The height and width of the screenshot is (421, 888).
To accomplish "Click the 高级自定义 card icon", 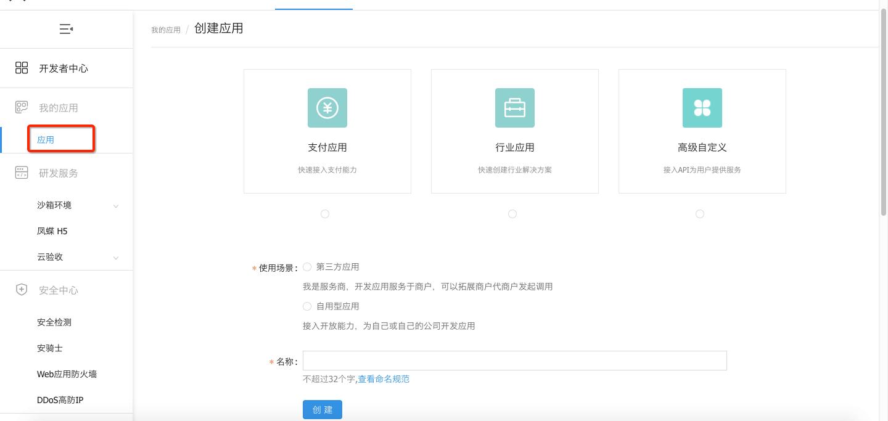I will 702,107.
